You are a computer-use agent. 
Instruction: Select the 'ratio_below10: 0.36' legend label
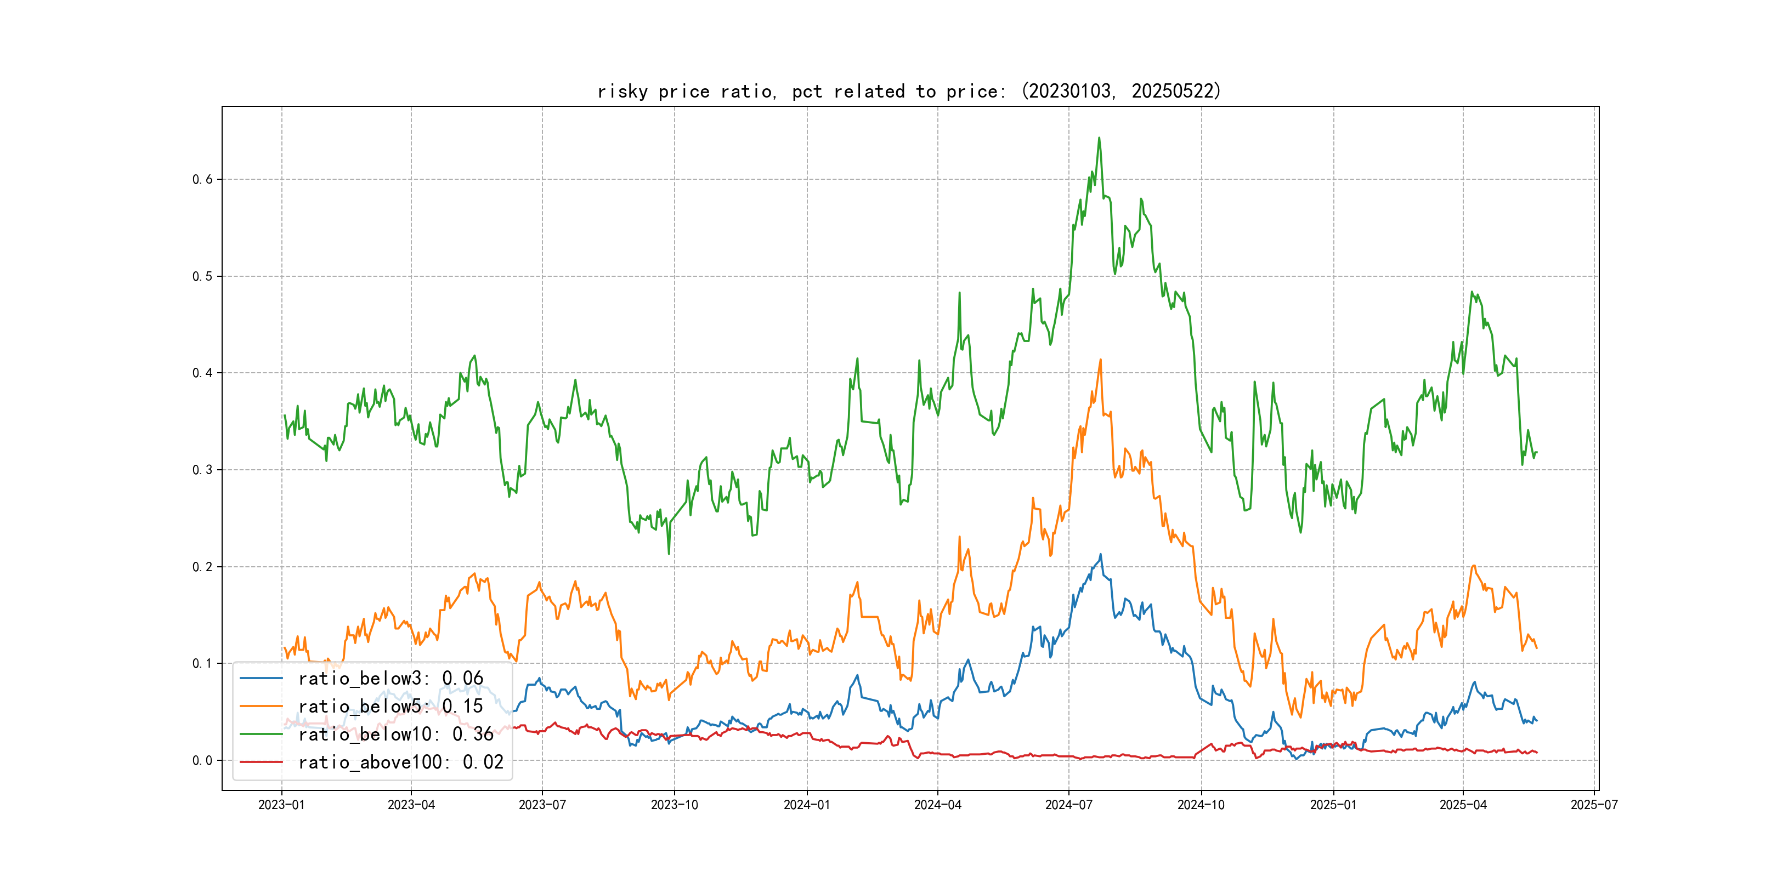point(396,735)
